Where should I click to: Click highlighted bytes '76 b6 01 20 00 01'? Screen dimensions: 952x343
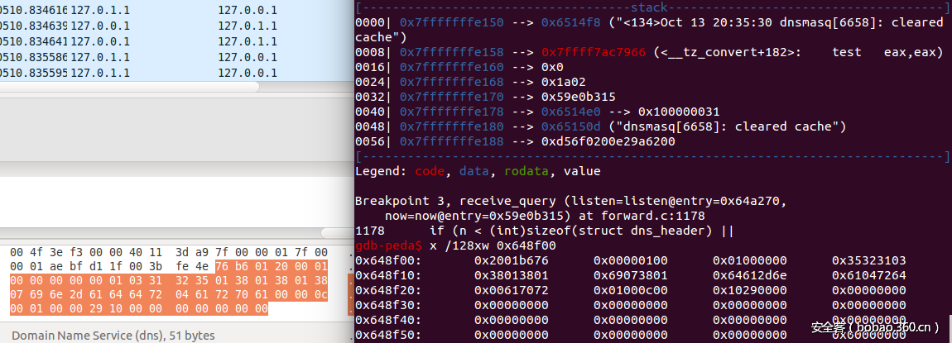[x=272, y=267]
